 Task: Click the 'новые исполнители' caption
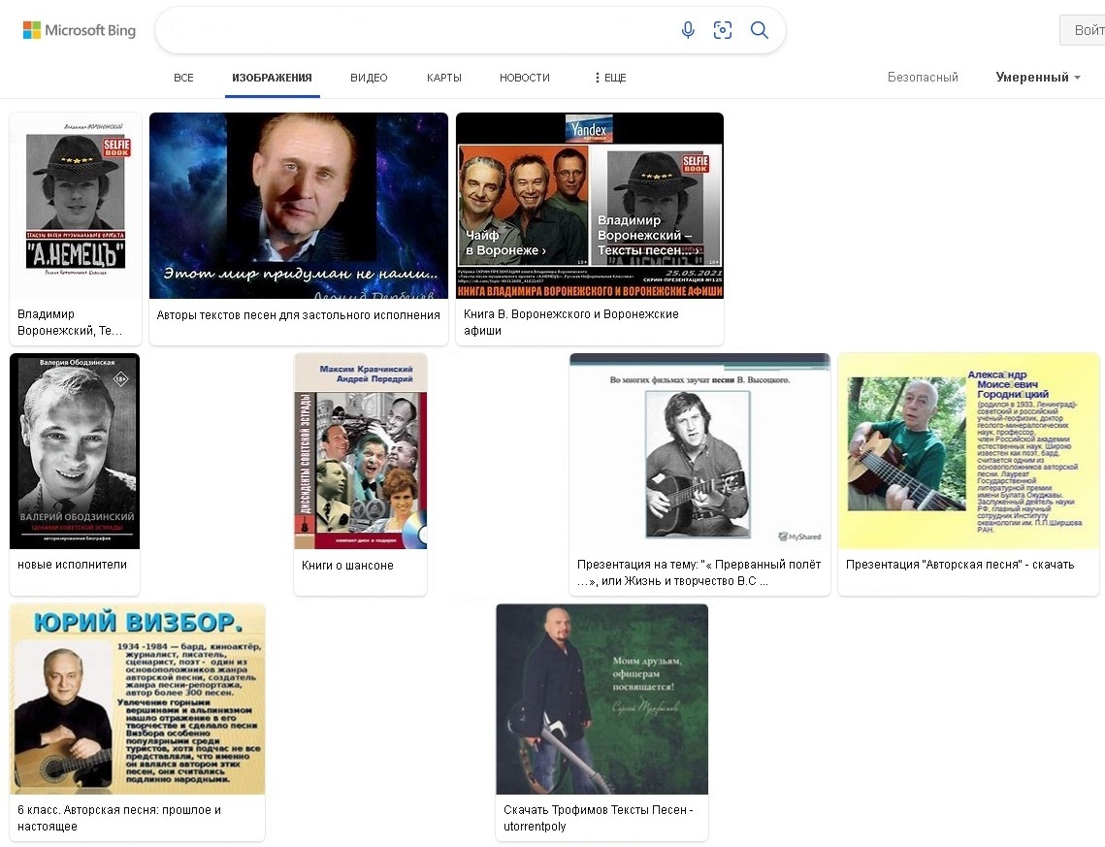click(72, 565)
